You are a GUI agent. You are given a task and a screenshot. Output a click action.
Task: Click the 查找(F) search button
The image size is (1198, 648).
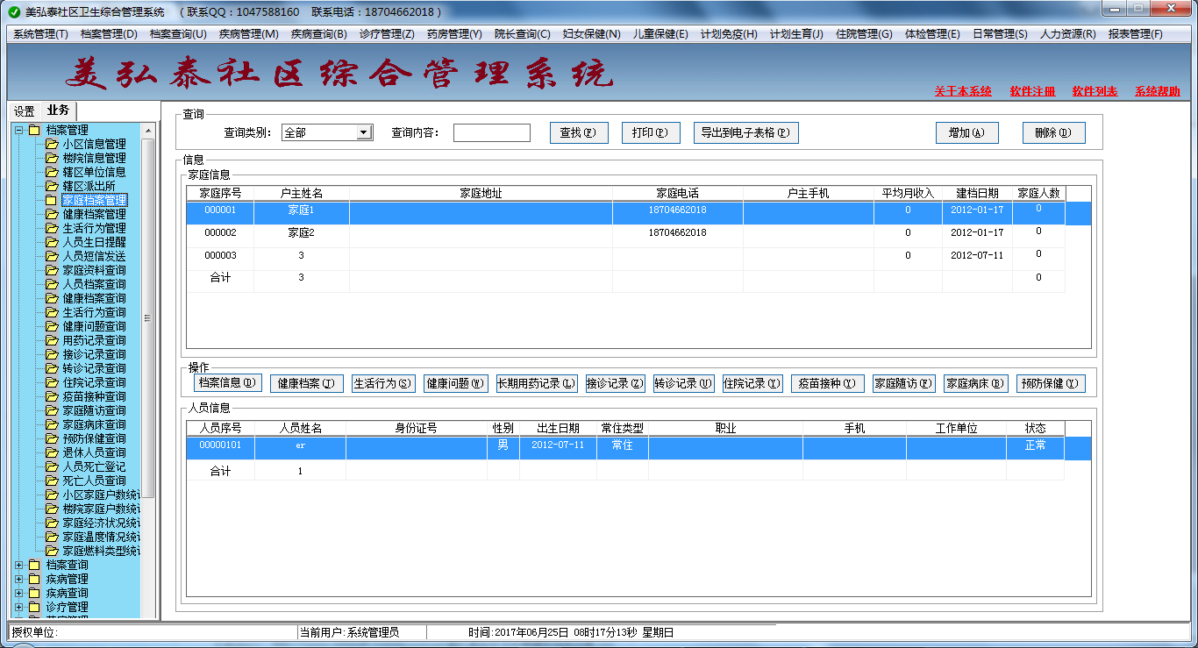coord(578,132)
